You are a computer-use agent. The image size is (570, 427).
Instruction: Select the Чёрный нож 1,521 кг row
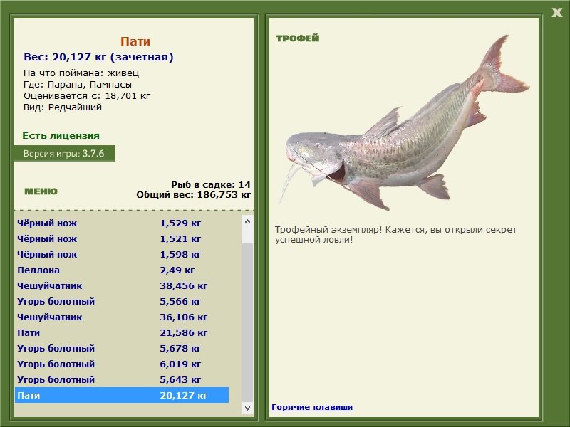(x=122, y=238)
